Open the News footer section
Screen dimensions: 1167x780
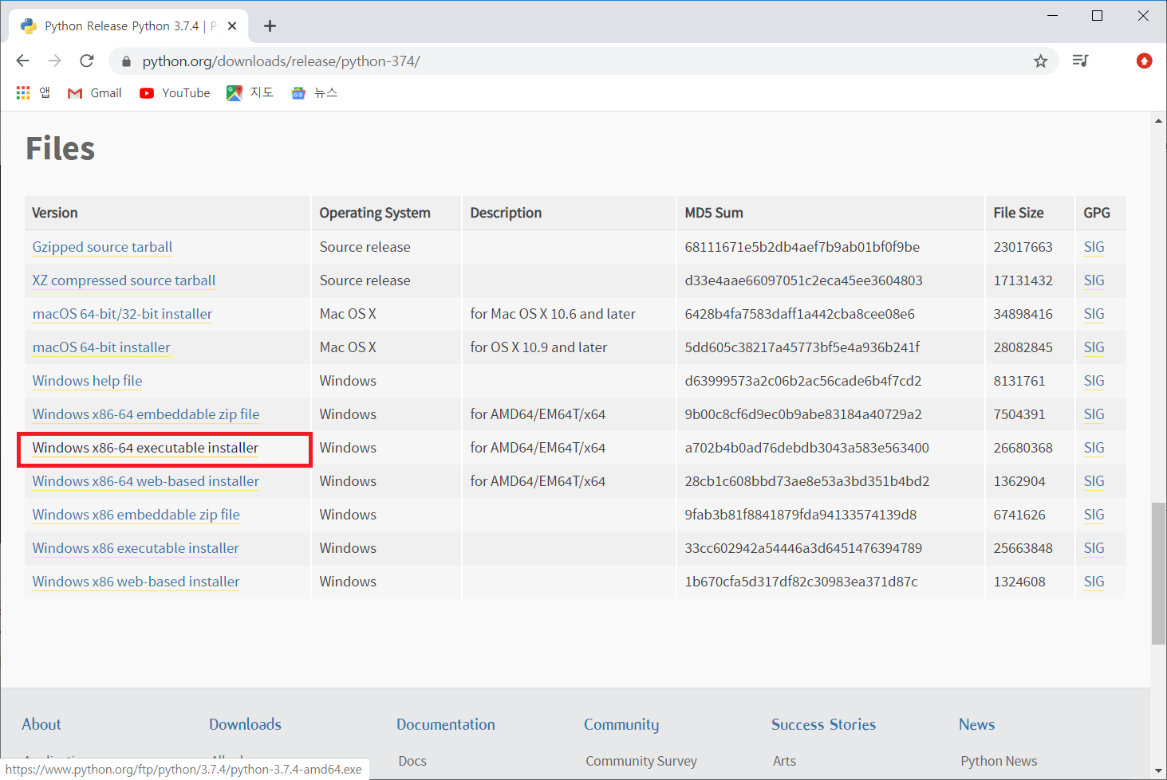point(976,724)
